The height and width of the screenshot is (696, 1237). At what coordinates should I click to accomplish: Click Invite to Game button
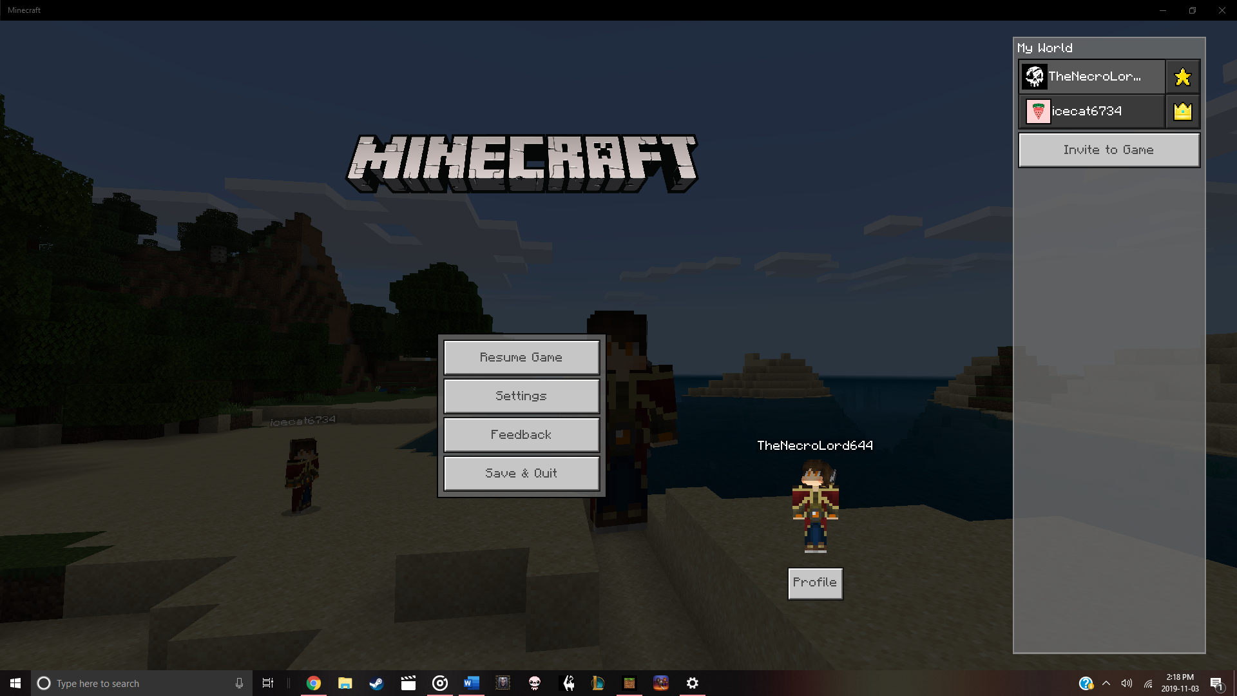pyautogui.click(x=1108, y=150)
